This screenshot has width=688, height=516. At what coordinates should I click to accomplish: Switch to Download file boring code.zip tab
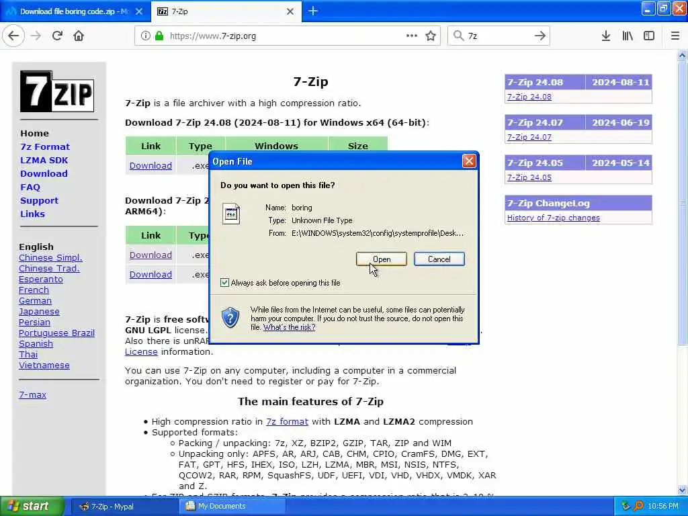(x=75, y=11)
